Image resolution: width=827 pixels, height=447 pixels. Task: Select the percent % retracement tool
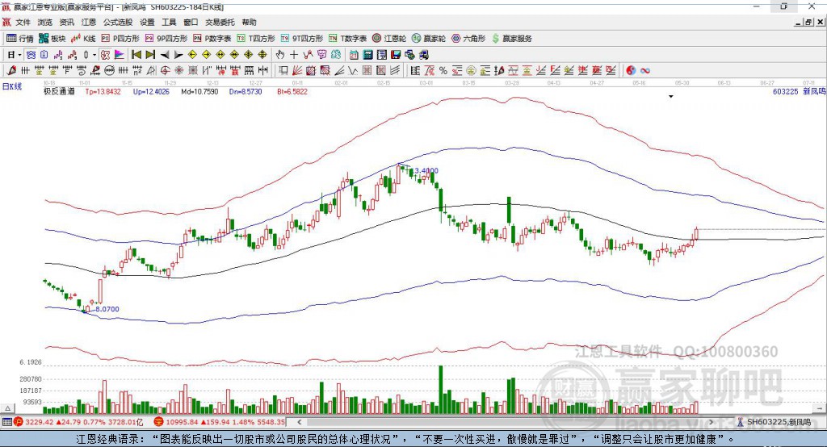click(443, 70)
